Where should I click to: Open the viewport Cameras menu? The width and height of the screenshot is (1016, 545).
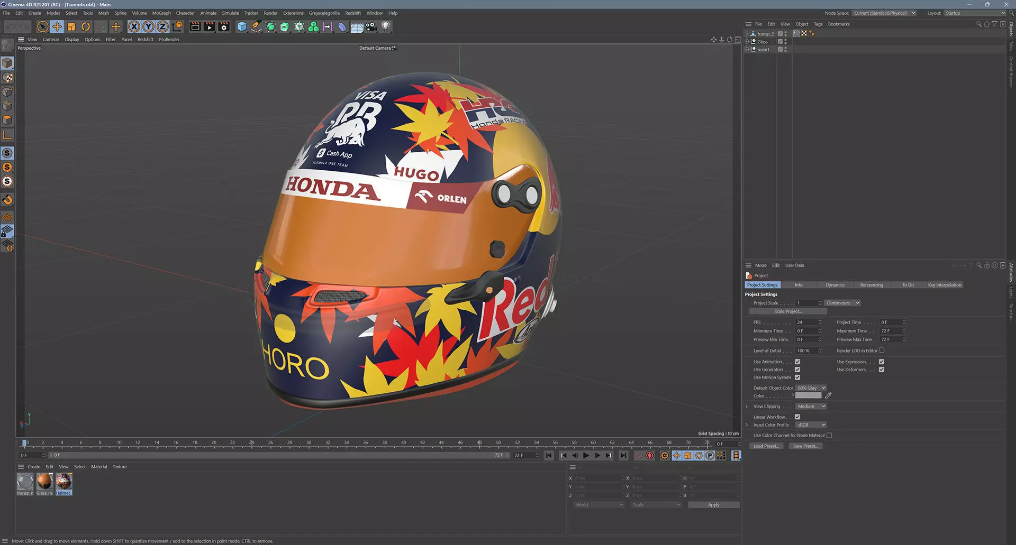(51, 39)
